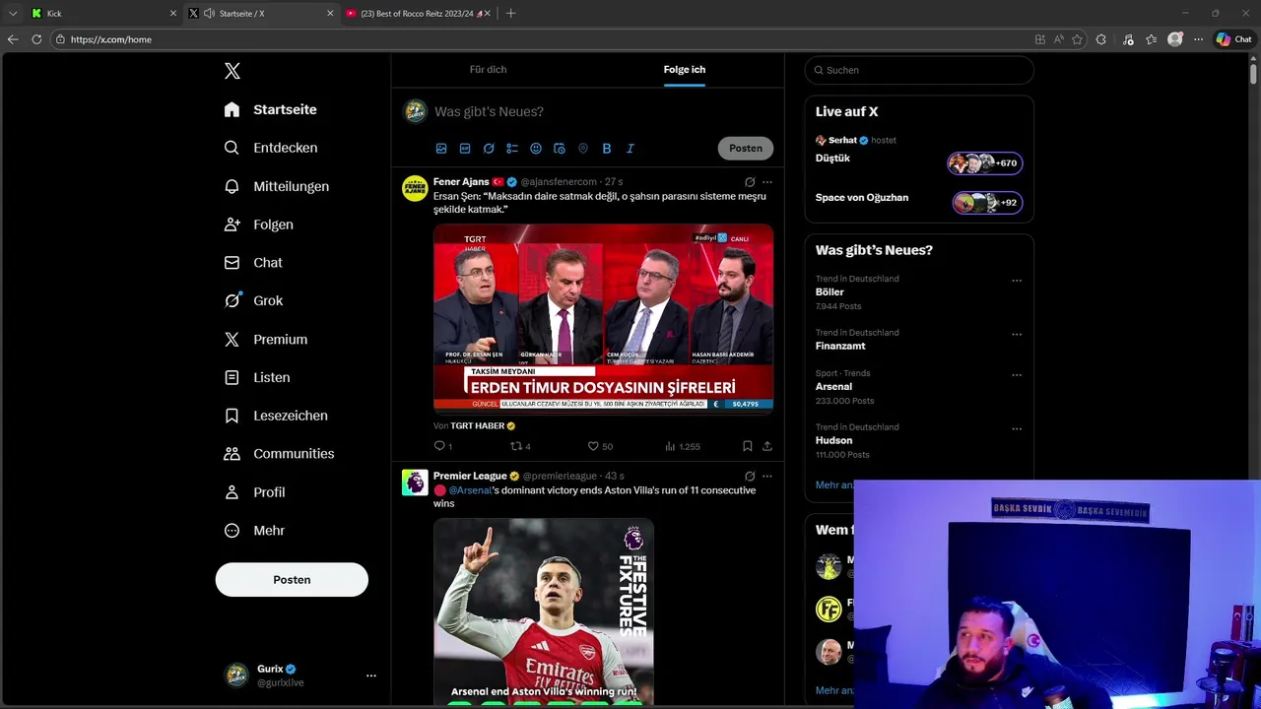Viewport: 1261px width, 709px height.
Task: Open more options for Hudson trend
Action: [x=1017, y=429]
